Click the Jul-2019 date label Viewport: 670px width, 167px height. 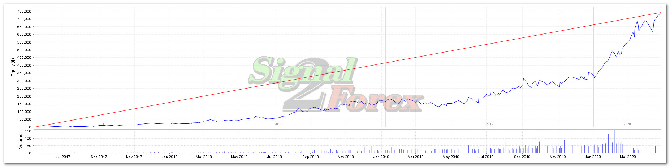pos(486,157)
